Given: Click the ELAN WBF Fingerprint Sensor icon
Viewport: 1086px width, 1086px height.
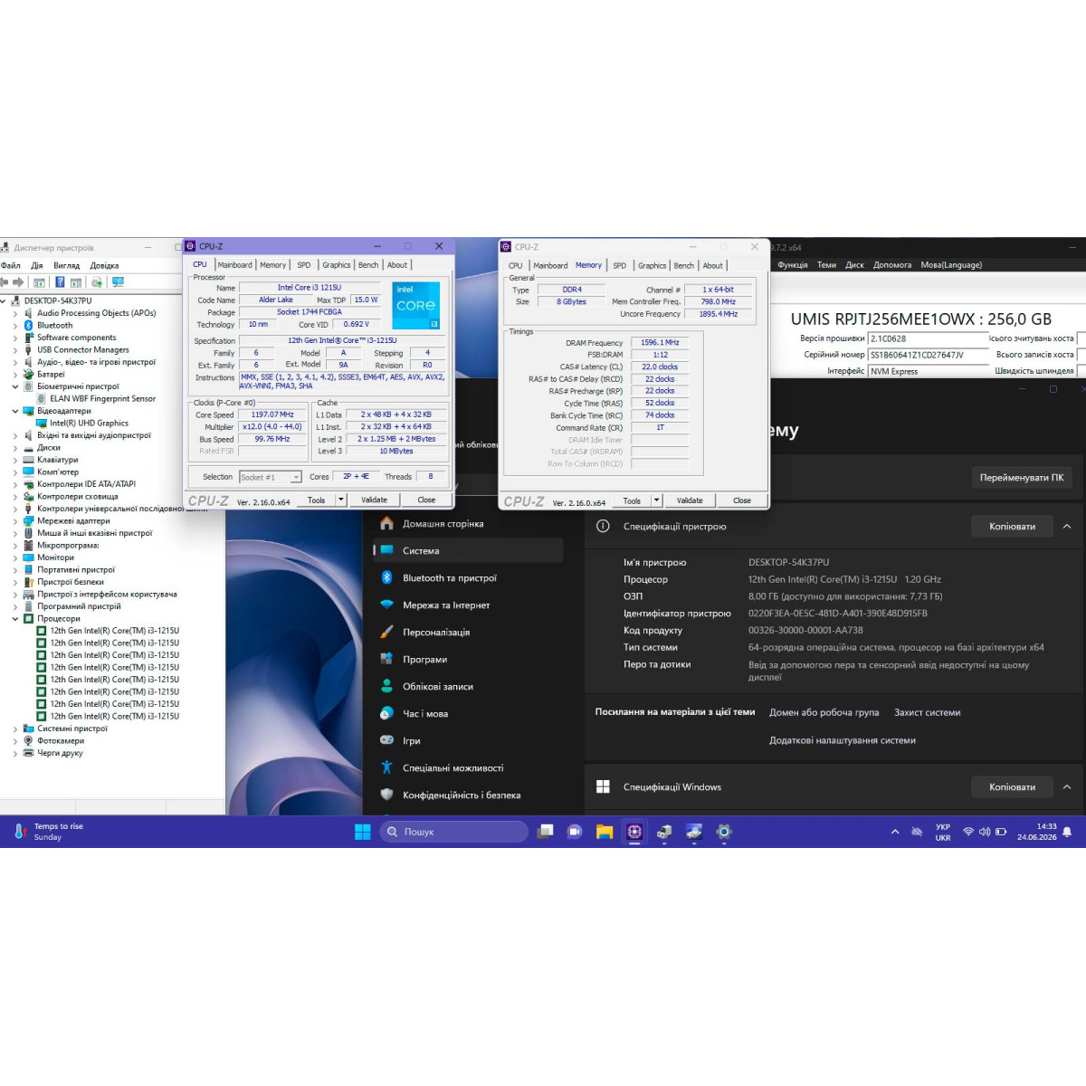Looking at the screenshot, I should click(42, 398).
